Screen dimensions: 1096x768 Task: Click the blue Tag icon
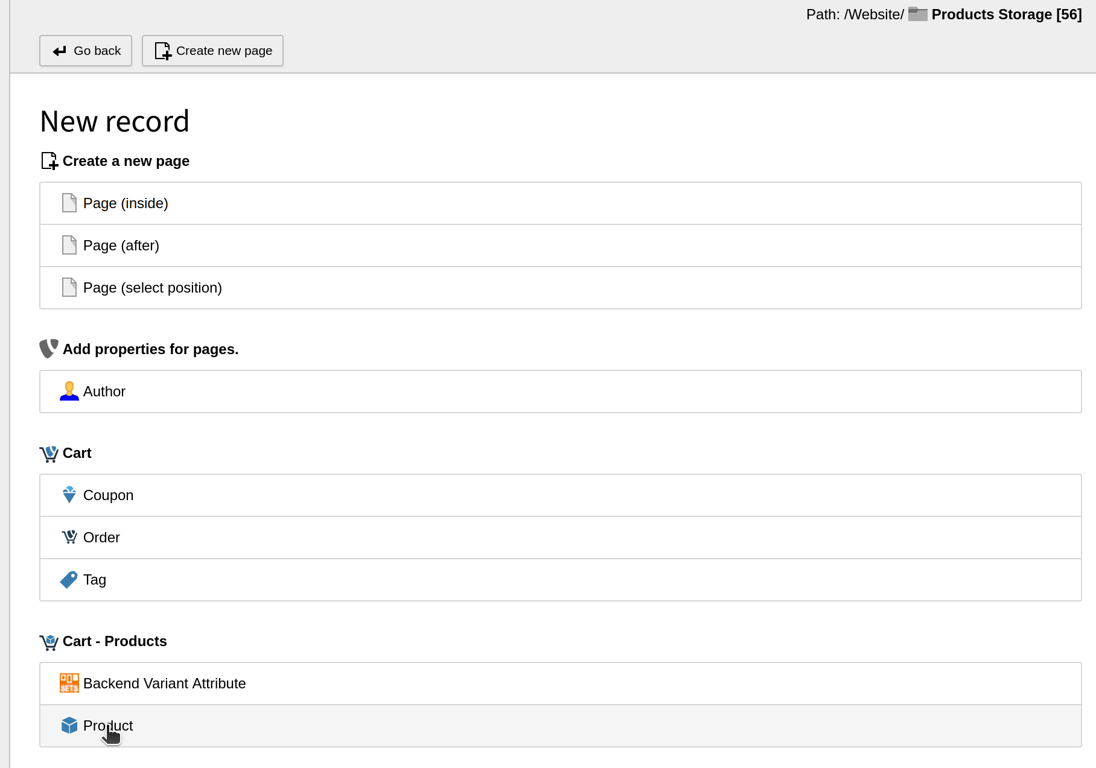coord(69,580)
